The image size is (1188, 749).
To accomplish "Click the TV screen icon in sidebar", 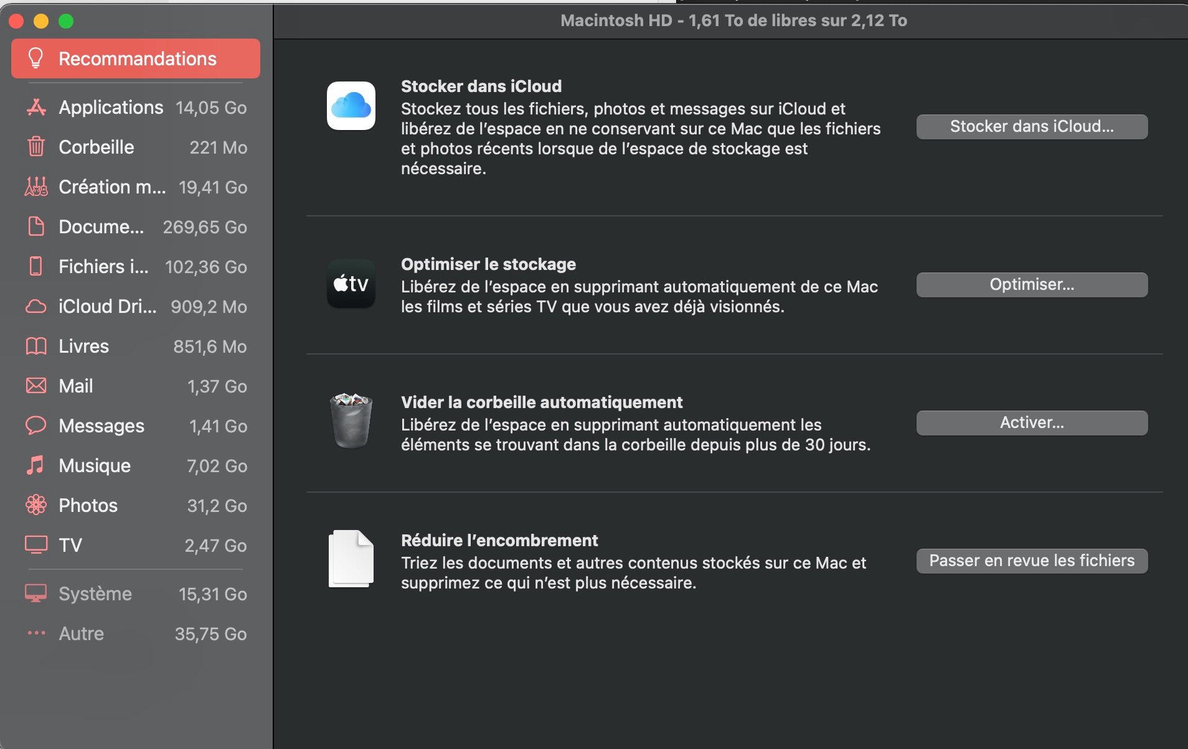I will pyautogui.click(x=36, y=545).
